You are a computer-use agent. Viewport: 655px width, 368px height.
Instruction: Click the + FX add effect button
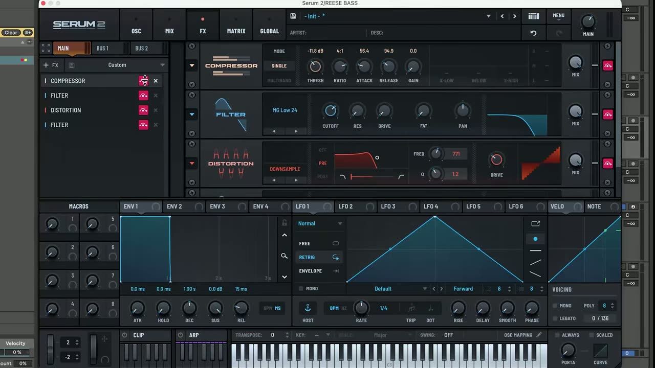(51, 65)
